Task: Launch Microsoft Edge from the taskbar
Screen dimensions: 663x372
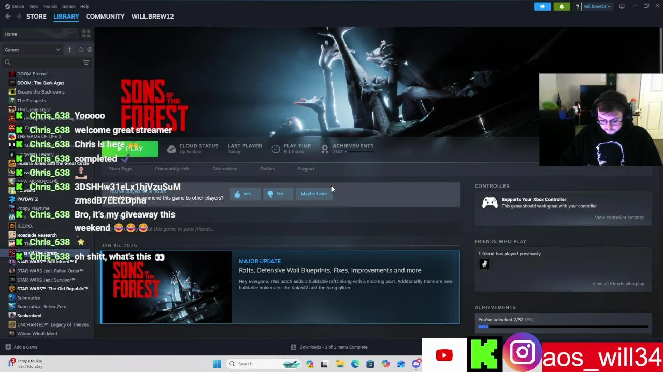Action: click(x=355, y=364)
